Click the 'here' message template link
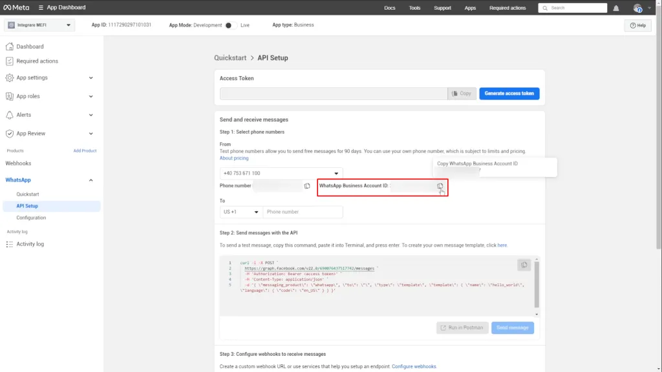The image size is (662, 372). click(502, 245)
